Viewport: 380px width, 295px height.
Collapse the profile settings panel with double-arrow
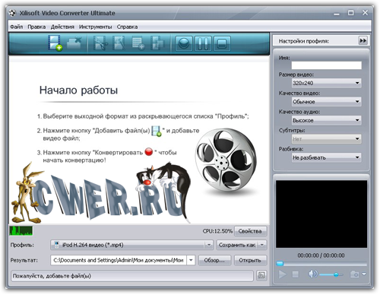click(363, 40)
